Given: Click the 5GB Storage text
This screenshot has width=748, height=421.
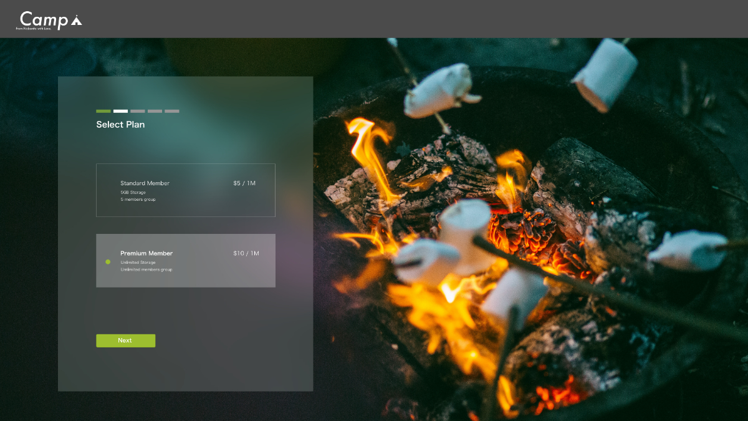Looking at the screenshot, I should pos(133,193).
